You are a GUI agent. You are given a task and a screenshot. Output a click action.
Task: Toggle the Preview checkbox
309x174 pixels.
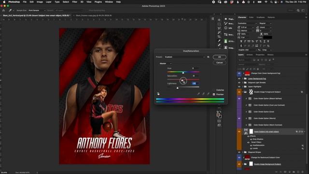coord(214,94)
